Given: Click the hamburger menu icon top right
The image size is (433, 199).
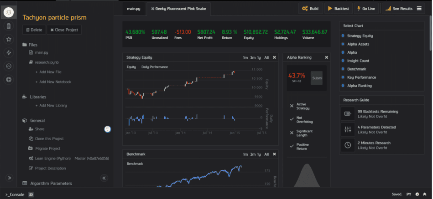Looking at the screenshot, I should click(419, 8).
